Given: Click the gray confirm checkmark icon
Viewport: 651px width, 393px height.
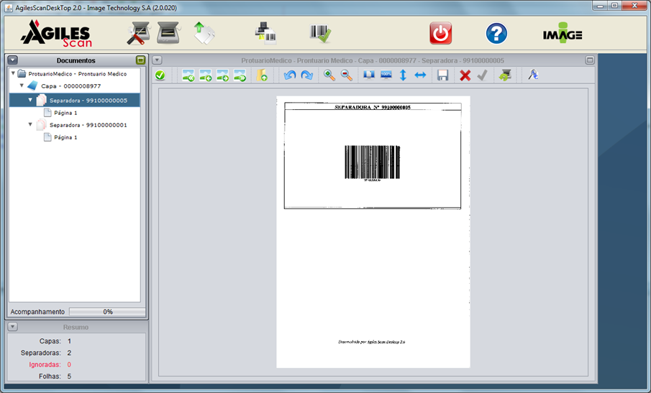Looking at the screenshot, I should (482, 75).
